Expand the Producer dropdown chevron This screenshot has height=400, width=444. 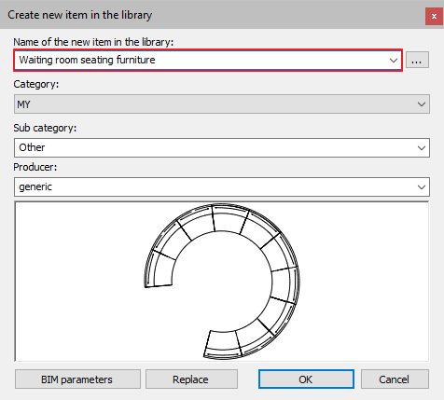422,187
